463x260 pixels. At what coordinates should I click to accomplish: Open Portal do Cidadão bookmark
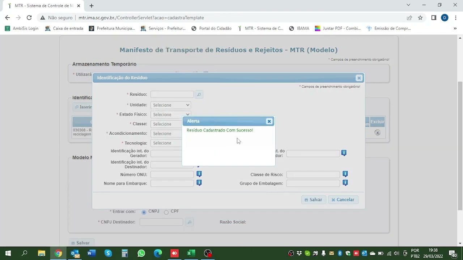pos(211,28)
